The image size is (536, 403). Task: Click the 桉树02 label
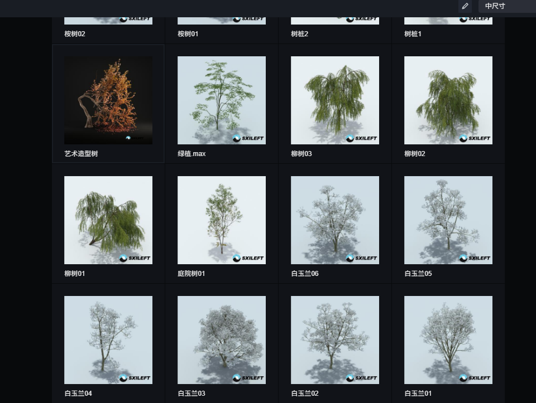coord(74,34)
